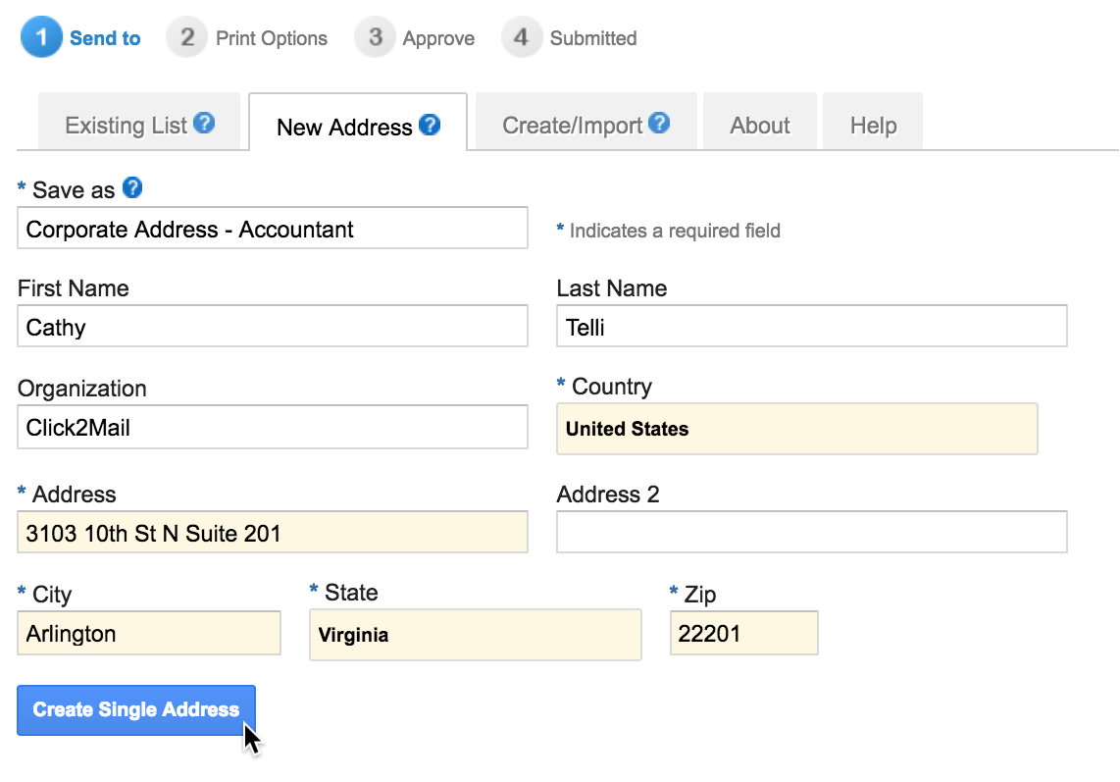The height and width of the screenshot is (782, 1120).
Task: Open the Help tab
Action: [873, 122]
